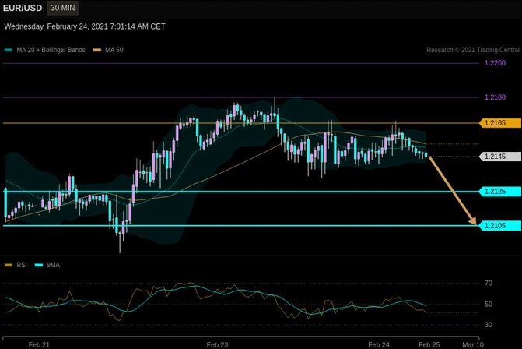Click the RSI 30 level label
The width and height of the screenshot is (522, 349).
tap(488, 325)
